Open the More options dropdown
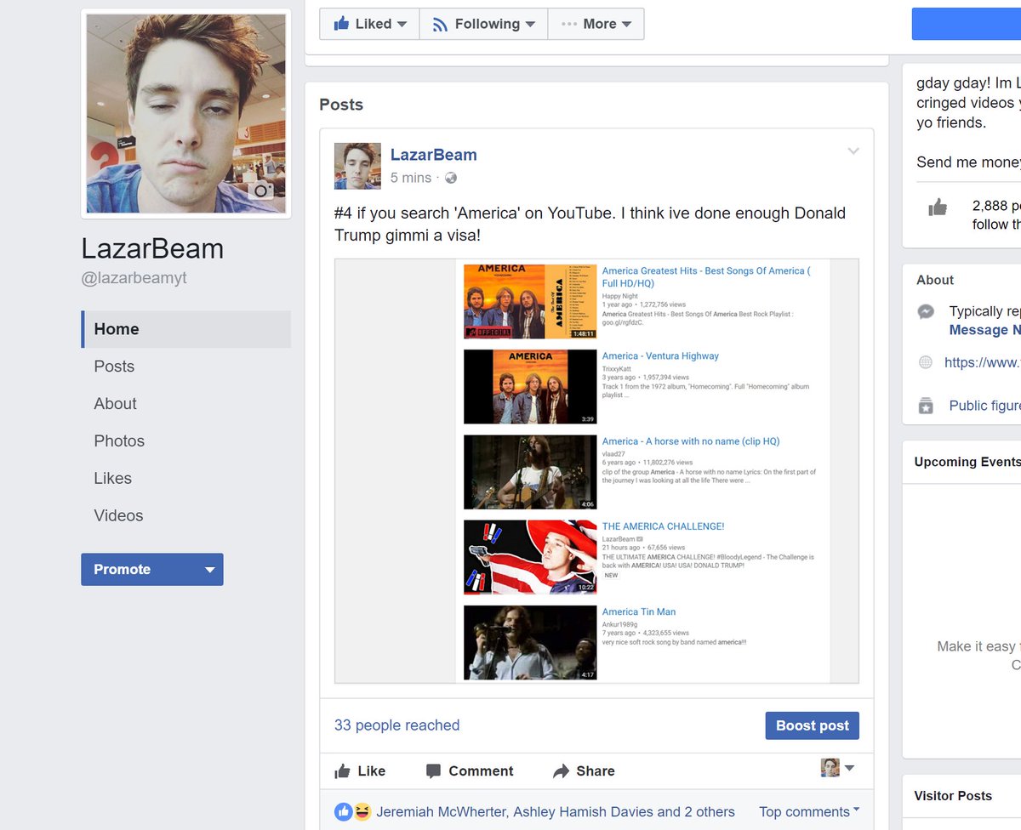This screenshot has width=1021, height=830. 596,24
